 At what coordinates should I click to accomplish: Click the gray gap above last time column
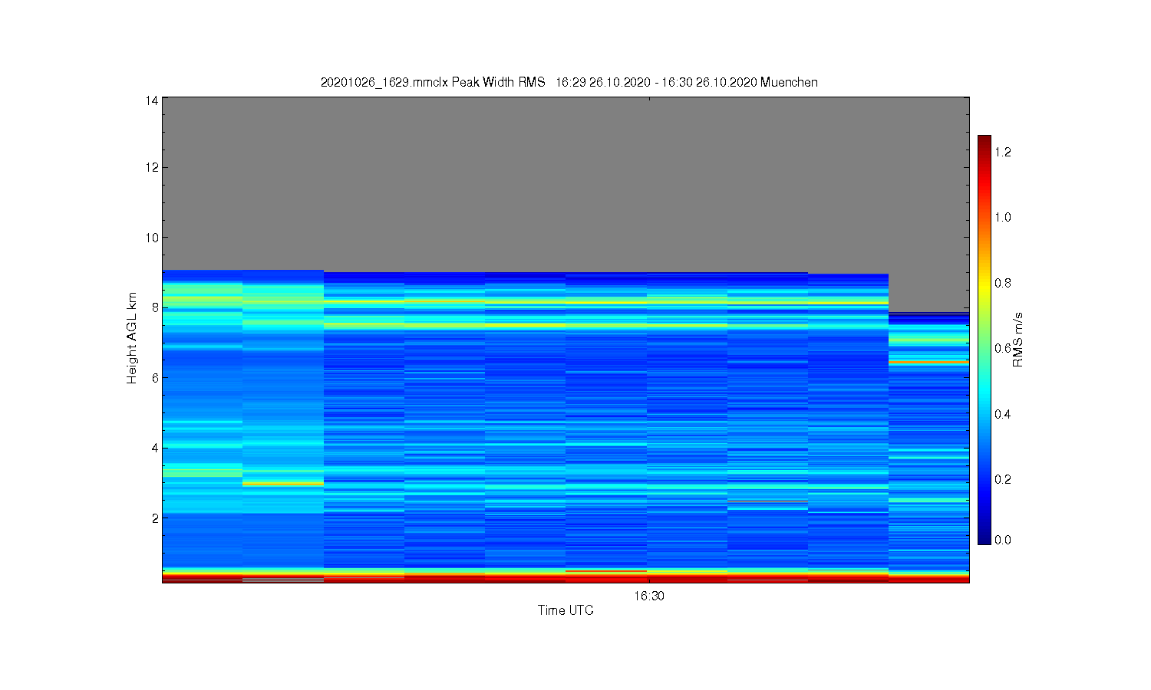(x=928, y=292)
